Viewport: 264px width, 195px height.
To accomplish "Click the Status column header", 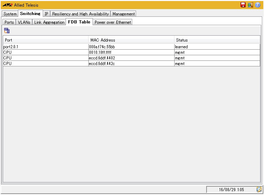I will [217, 40].
